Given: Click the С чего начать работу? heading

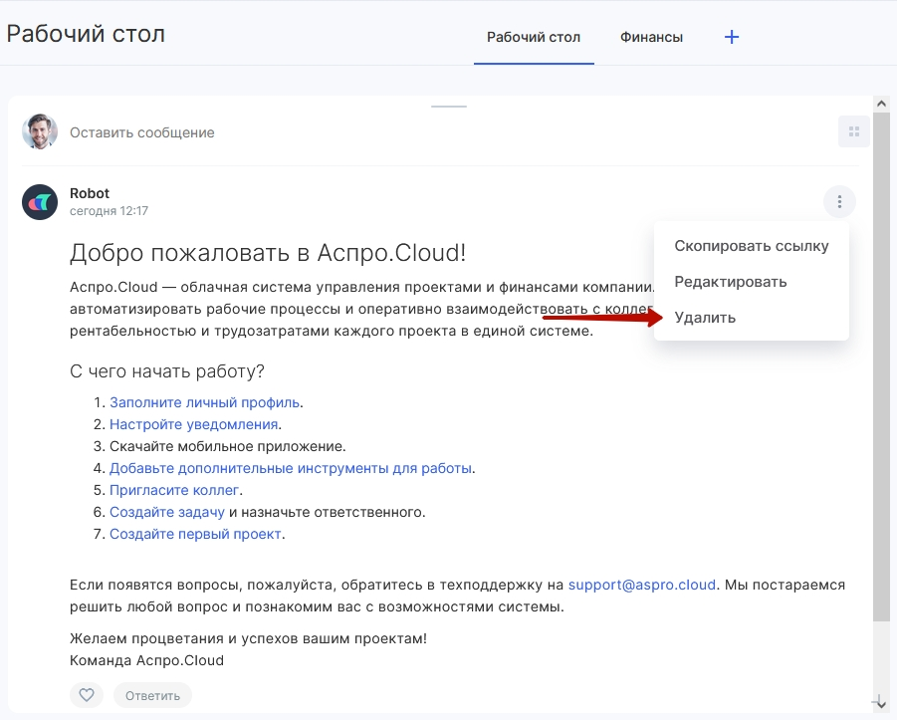Looking at the screenshot, I should 166,371.
